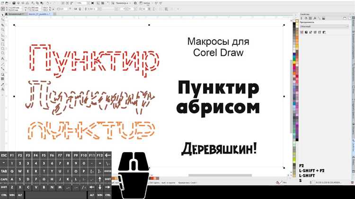Select the Pick tool in toolbox
355x199 pixels.
pos(3,15)
